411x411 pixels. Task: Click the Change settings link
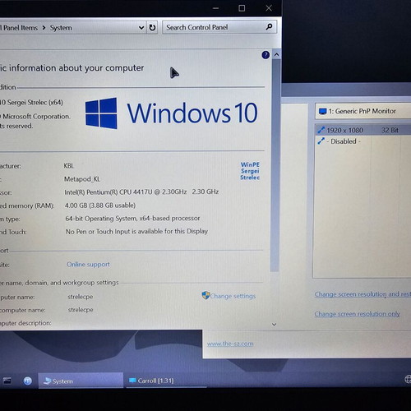click(233, 296)
